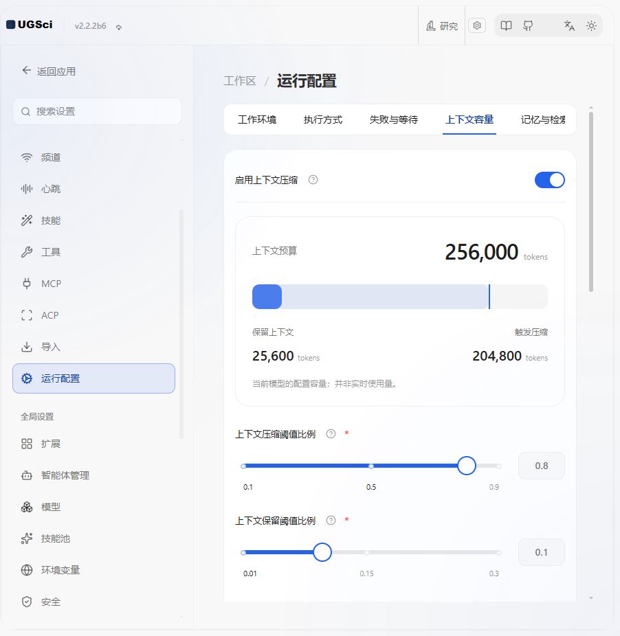Viewport: 620px width, 636px height.
Task: Click the 0.8 compression value field
Action: pyautogui.click(x=542, y=466)
